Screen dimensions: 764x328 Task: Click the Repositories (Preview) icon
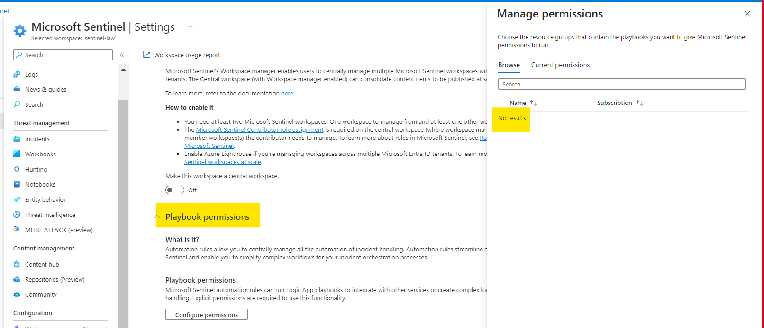17,279
